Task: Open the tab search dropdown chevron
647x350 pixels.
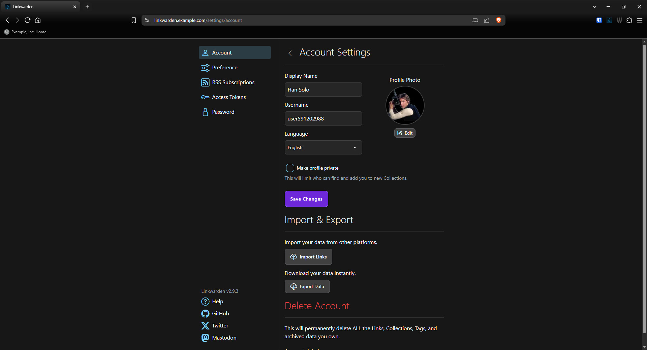Action: pyautogui.click(x=595, y=7)
